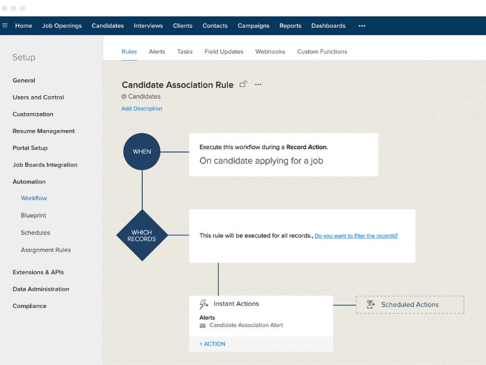This screenshot has width=486, height=365.
Task: Click the lock icon beside rule title
Action: [244, 85]
